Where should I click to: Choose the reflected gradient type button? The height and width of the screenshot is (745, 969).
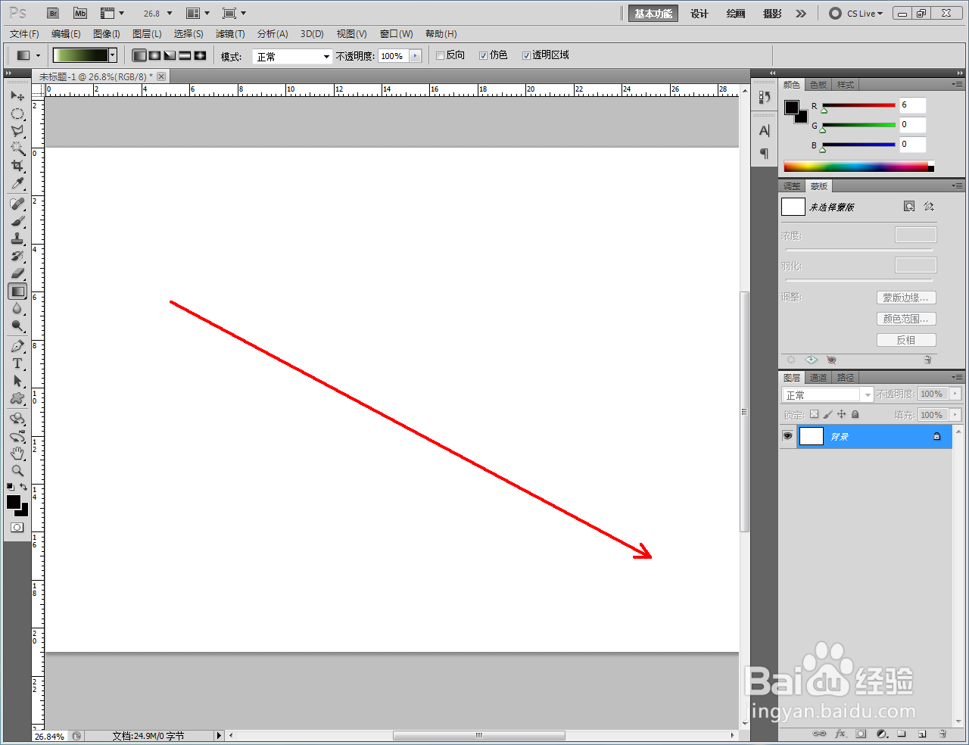[185, 55]
